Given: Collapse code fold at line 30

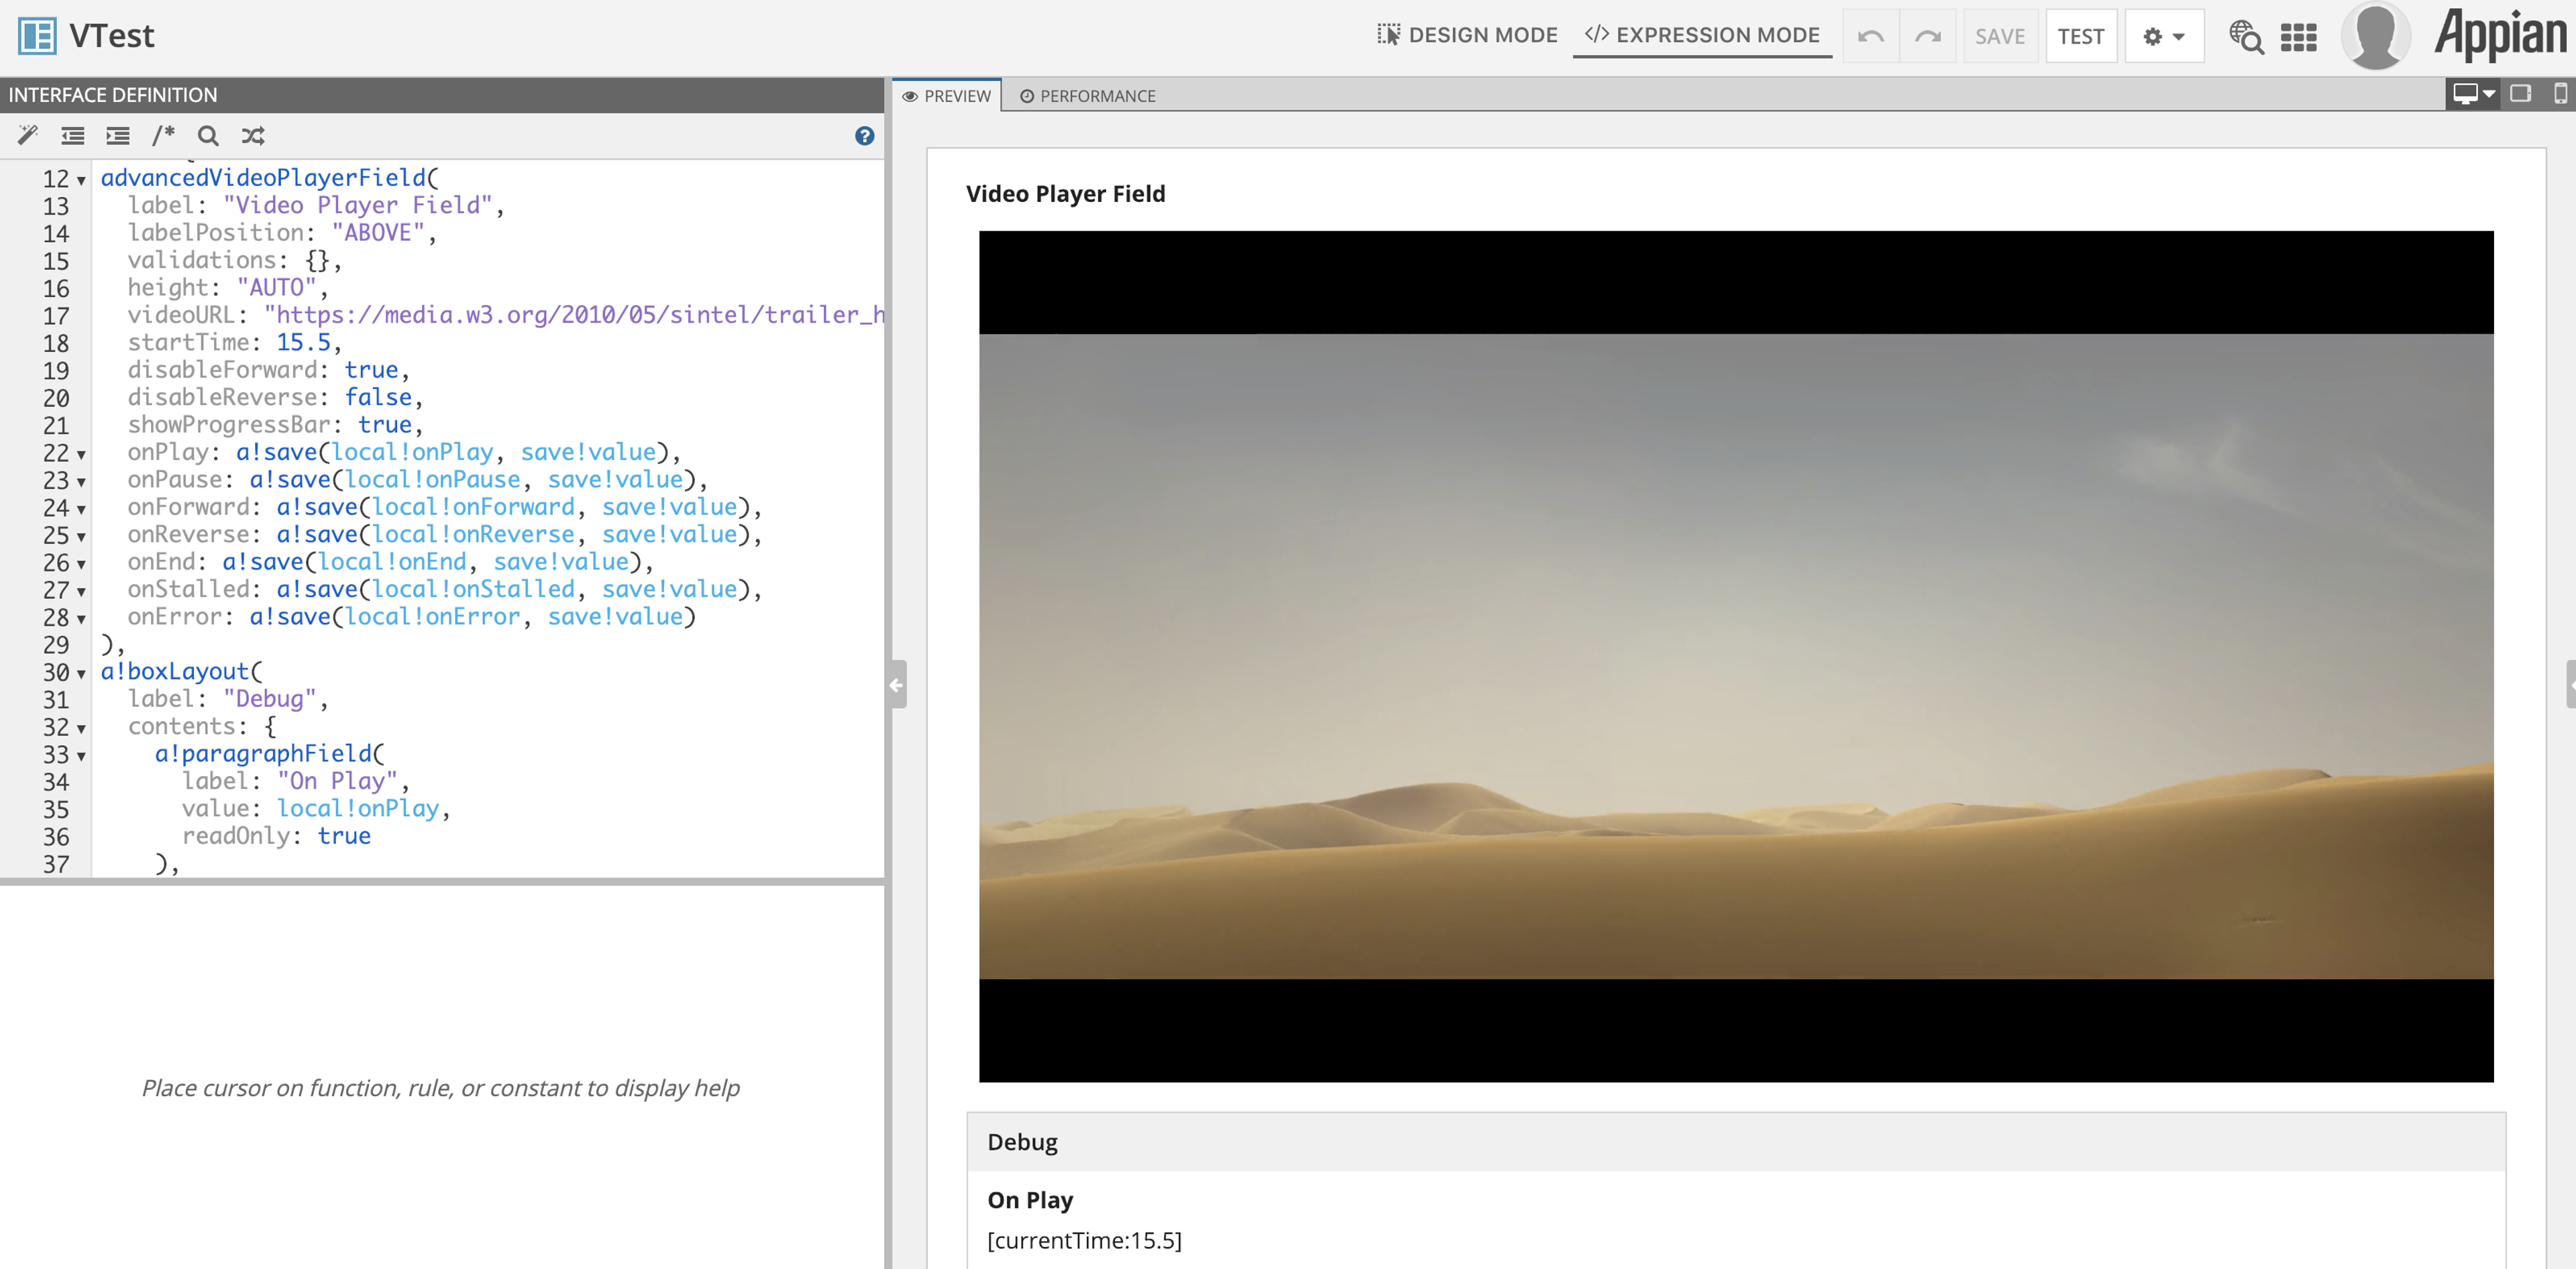Looking at the screenshot, I should [x=81, y=674].
